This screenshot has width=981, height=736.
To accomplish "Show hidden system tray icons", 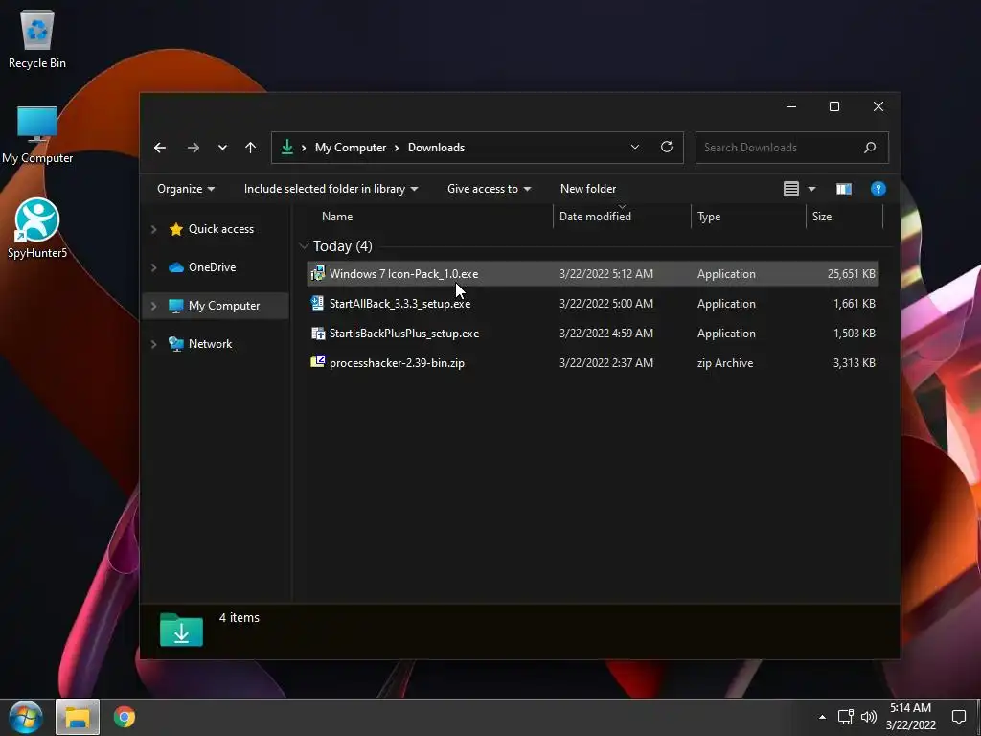I will 822,717.
